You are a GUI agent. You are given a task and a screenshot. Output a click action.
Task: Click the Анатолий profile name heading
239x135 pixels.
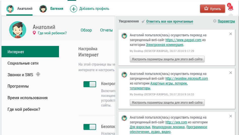tap(44, 27)
